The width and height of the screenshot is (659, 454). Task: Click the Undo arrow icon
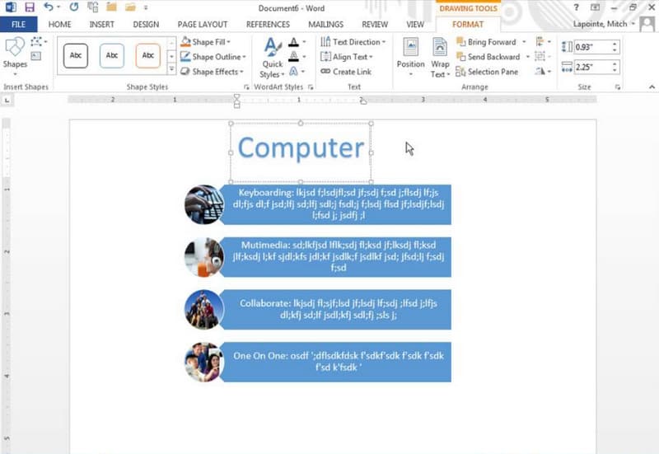click(x=49, y=7)
